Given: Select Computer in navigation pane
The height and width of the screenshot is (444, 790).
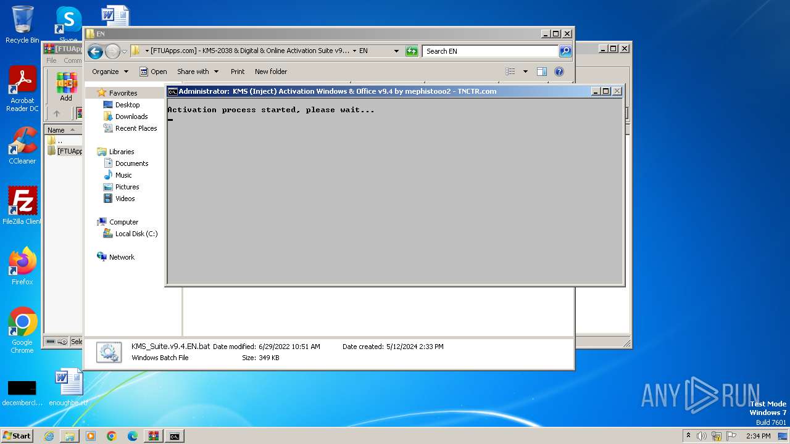Looking at the screenshot, I should [x=123, y=222].
